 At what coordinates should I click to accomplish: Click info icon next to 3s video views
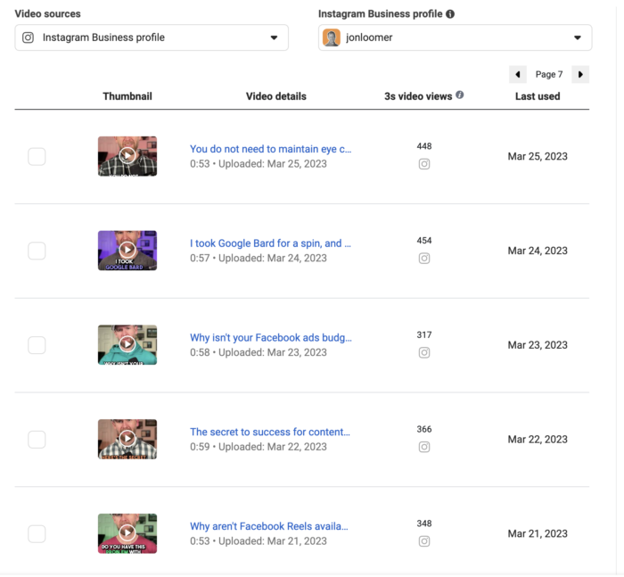click(x=460, y=95)
